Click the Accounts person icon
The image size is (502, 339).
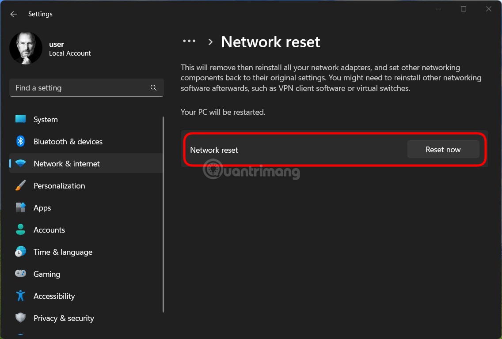pyautogui.click(x=20, y=230)
